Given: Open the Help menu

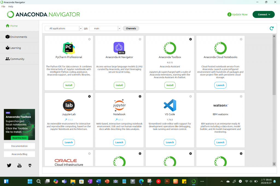Looking at the screenshot, I should [11, 7].
